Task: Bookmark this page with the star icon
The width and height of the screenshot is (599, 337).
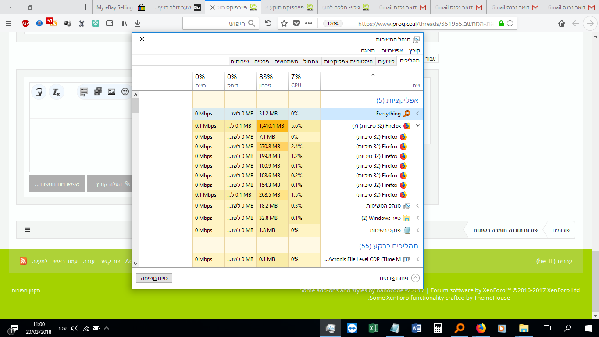Action: coord(284,23)
